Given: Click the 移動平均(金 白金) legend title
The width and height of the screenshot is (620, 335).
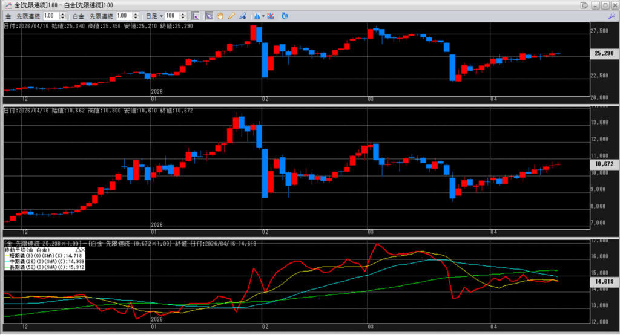Looking at the screenshot, I should pos(27,250).
